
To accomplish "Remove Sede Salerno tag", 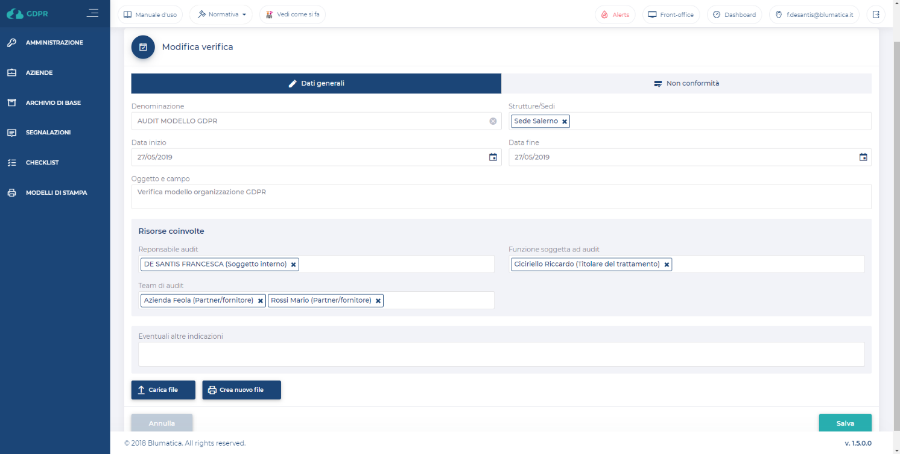I will click(x=565, y=122).
